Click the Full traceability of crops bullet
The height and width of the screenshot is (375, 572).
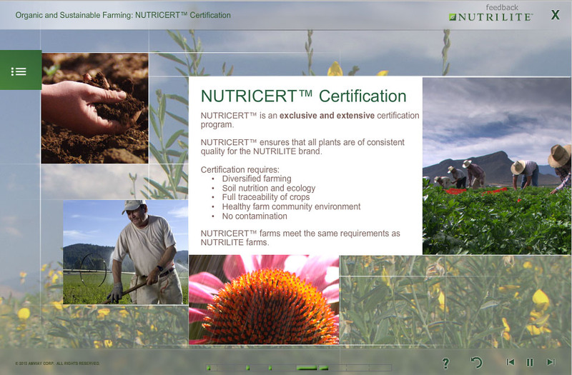coord(265,197)
